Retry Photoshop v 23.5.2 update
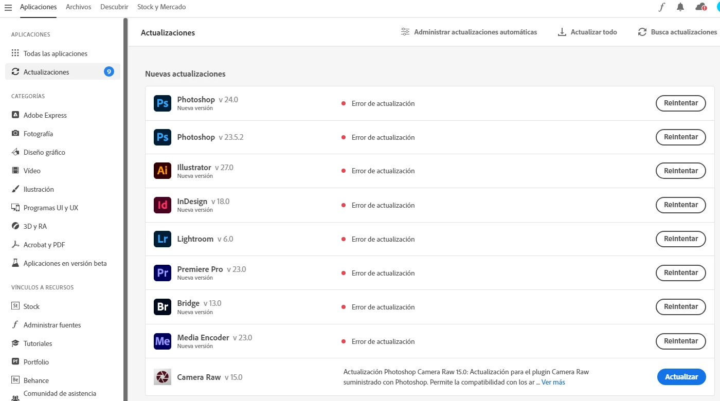The image size is (720, 401). (681, 137)
